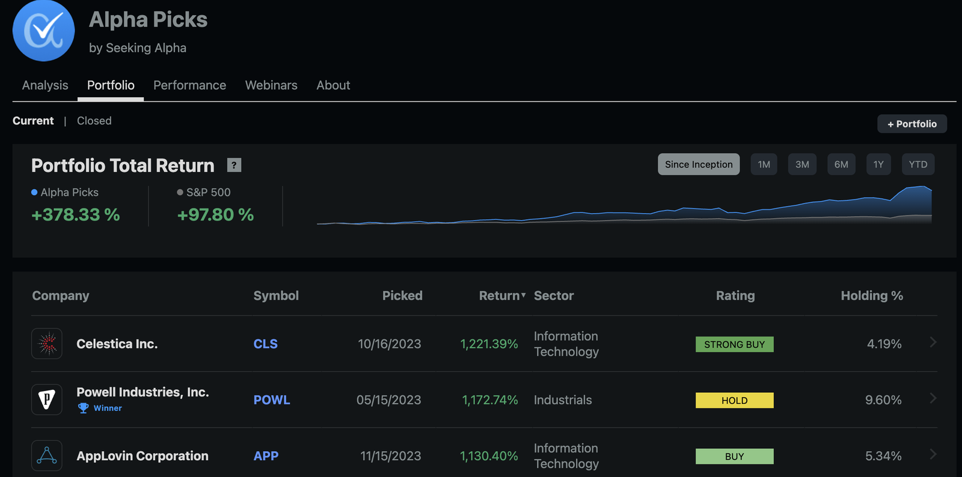962x477 pixels.
Task: Click the Portfolio Total Return heading
Action: point(123,165)
